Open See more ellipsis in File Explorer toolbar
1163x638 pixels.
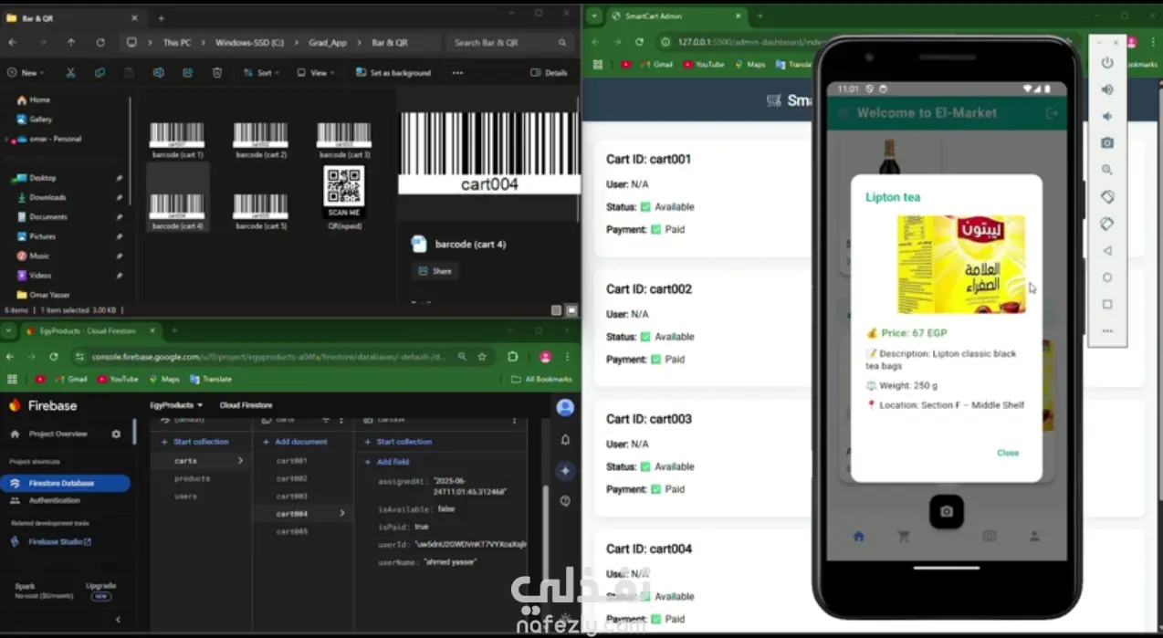(457, 73)
